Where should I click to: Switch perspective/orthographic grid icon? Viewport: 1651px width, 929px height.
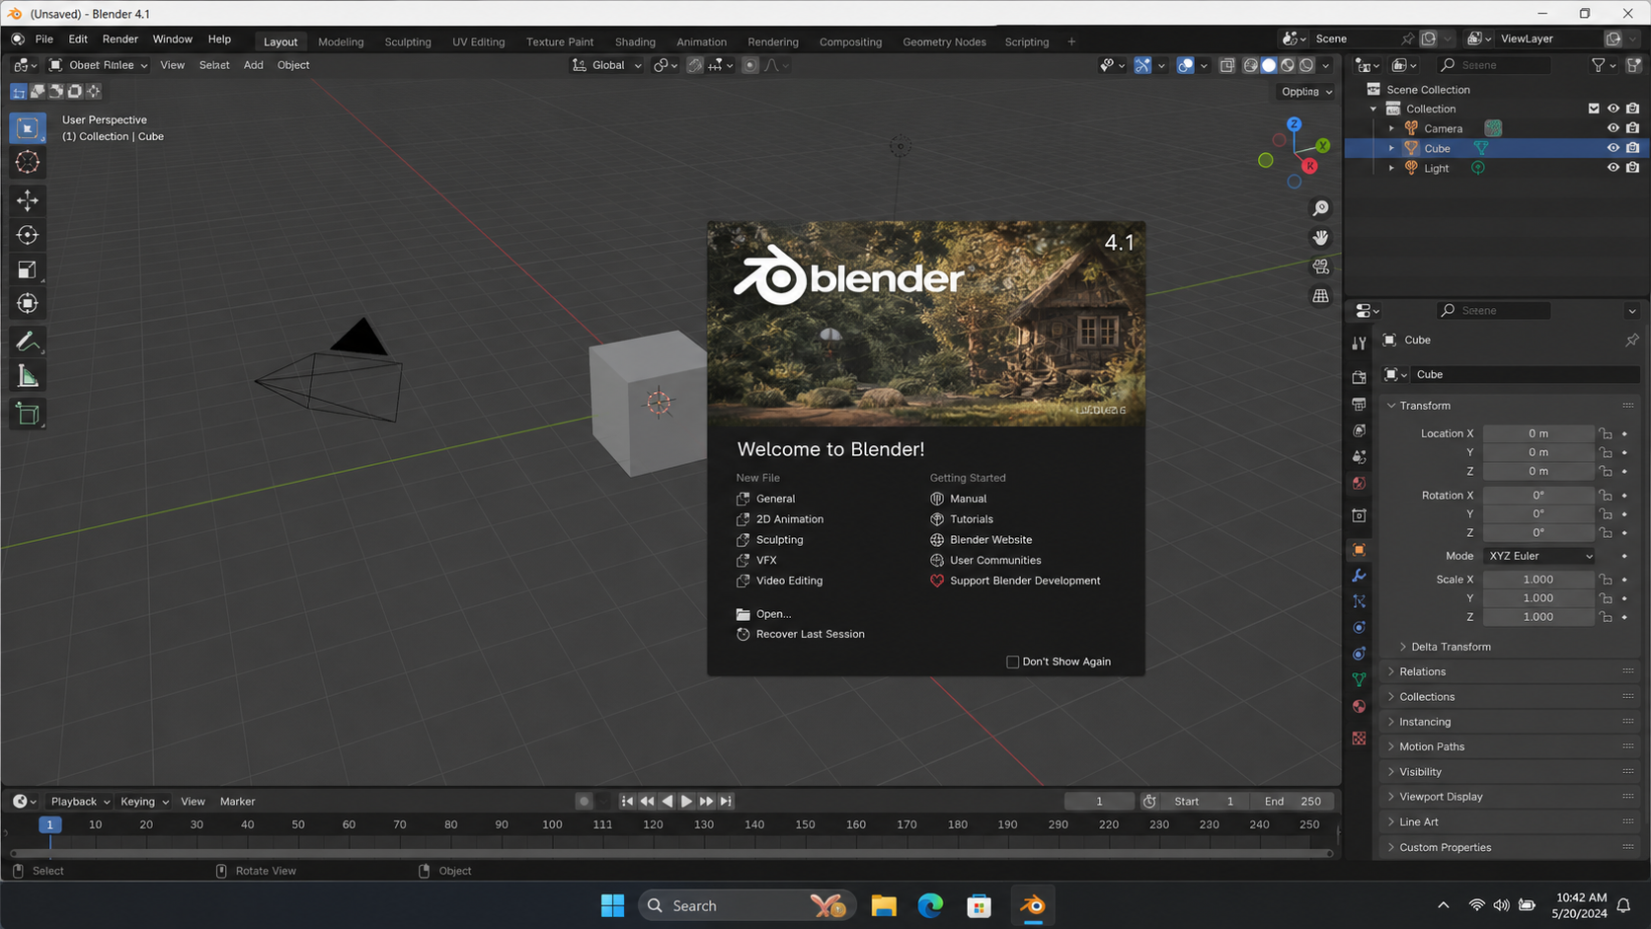(1320, 296)
